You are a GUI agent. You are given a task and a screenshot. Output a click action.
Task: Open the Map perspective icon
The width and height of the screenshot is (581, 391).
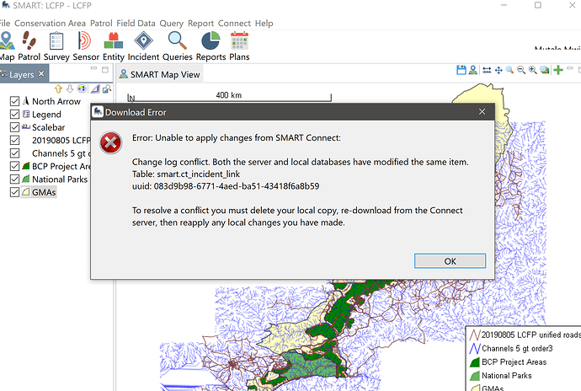coord(7,40)
